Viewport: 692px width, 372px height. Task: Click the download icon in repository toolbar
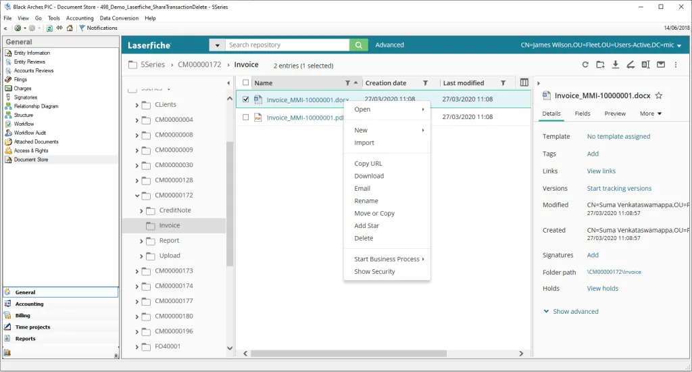pos(615,64)
